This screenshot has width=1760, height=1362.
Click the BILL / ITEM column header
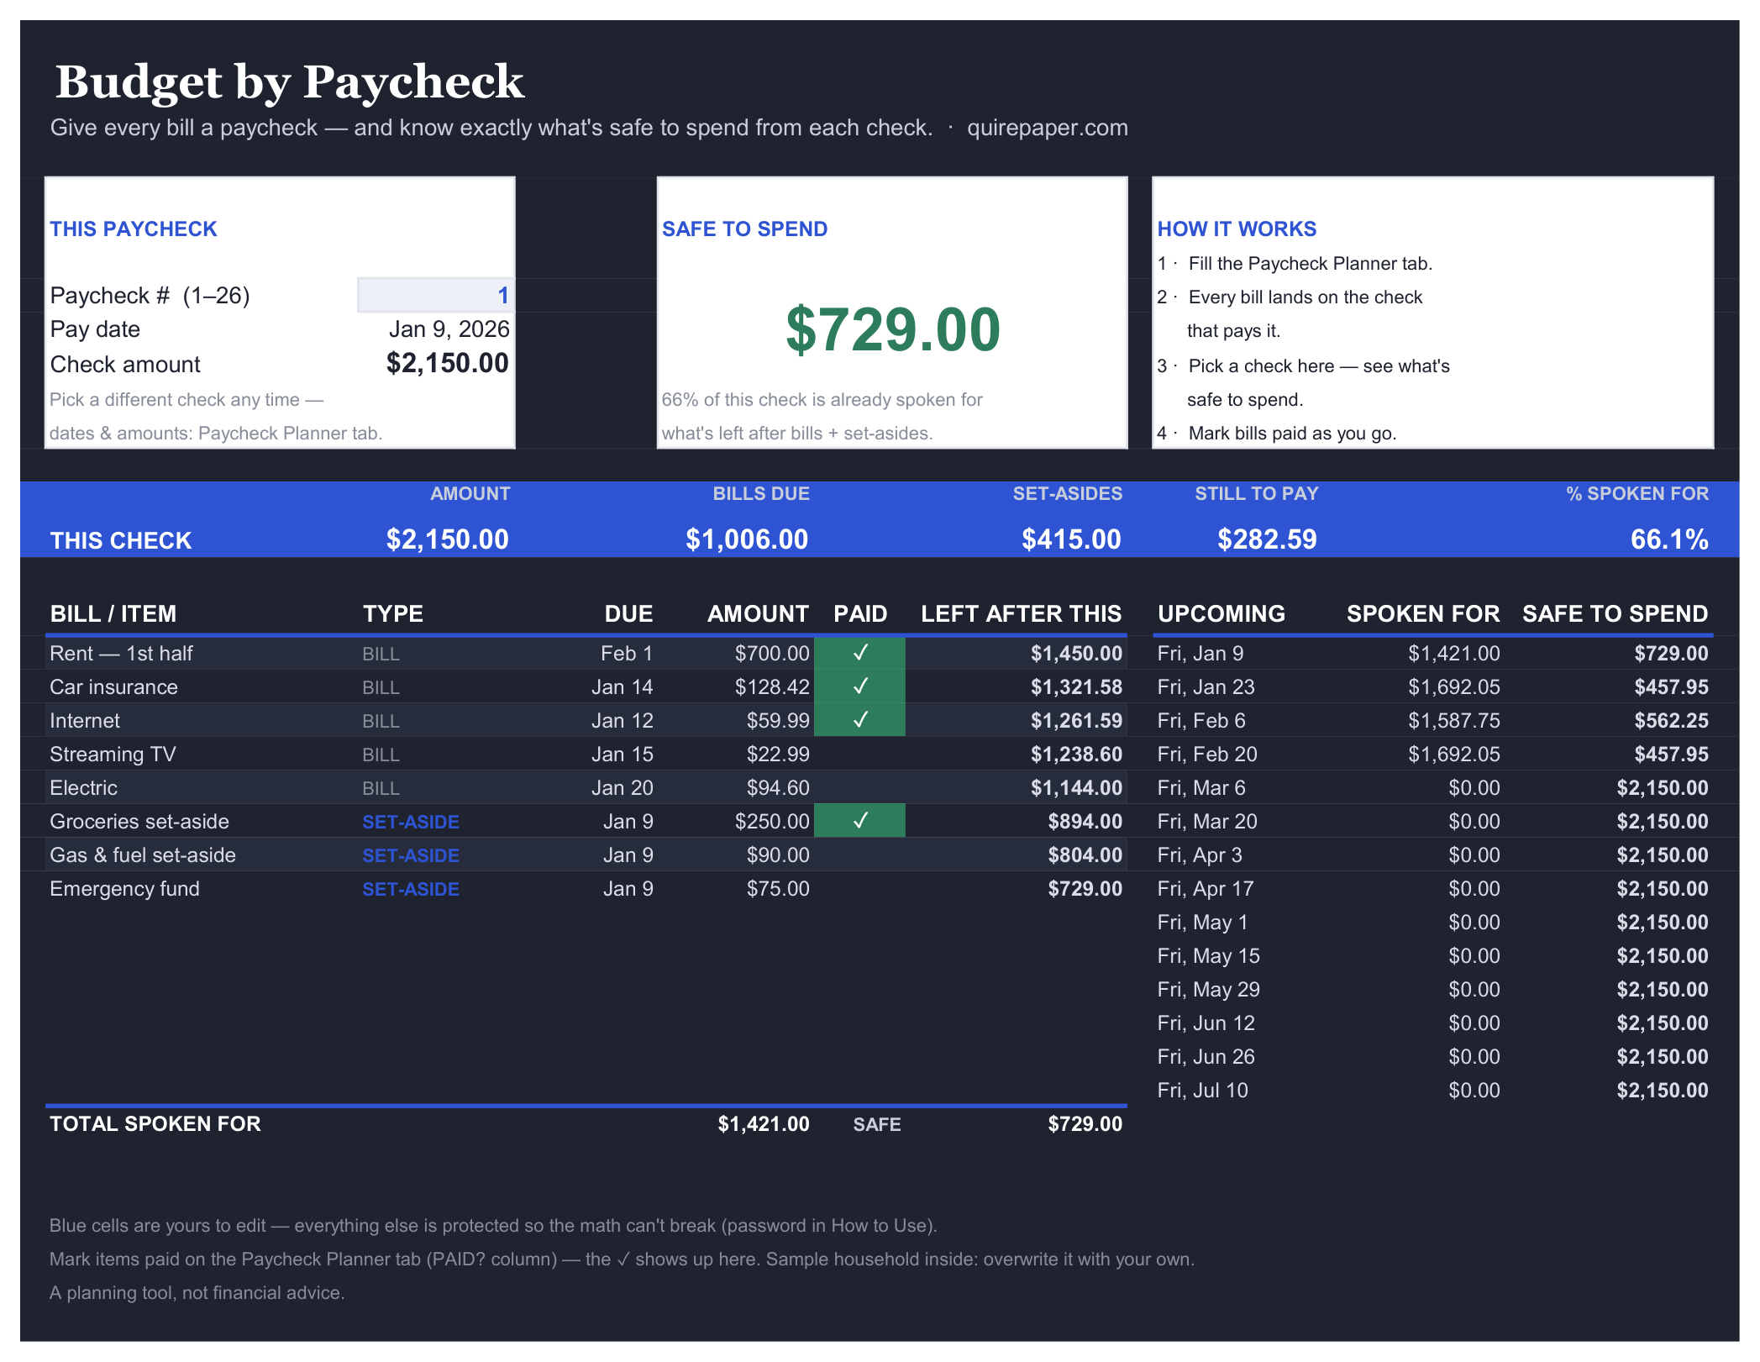113,613
